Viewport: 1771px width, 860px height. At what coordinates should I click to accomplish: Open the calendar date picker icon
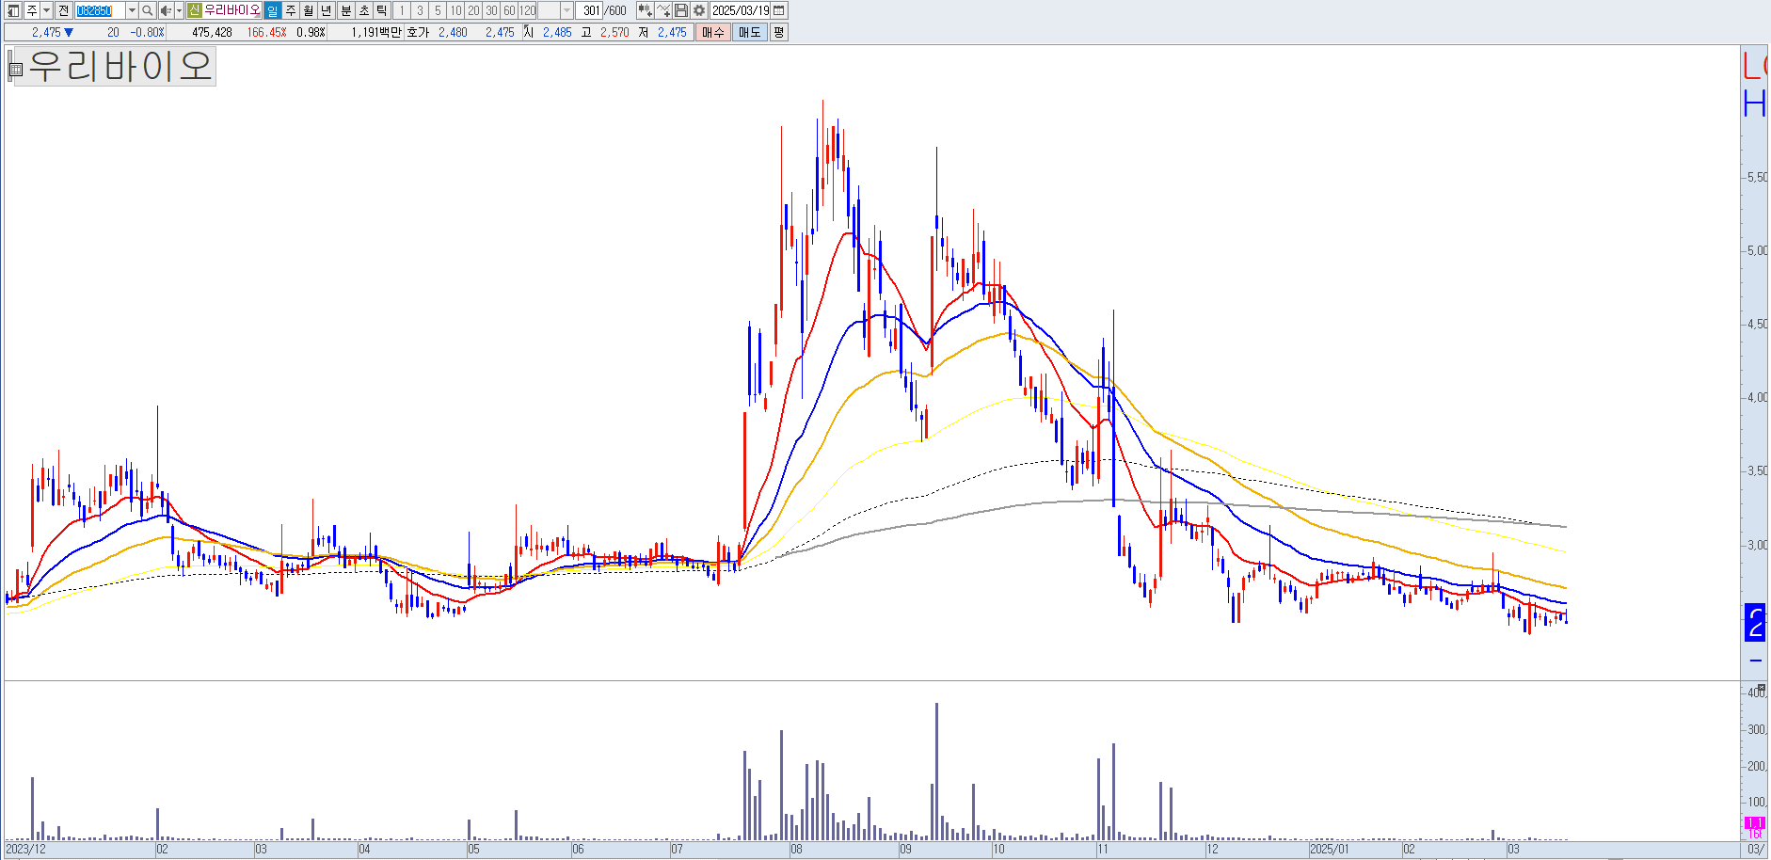(778, 10)
